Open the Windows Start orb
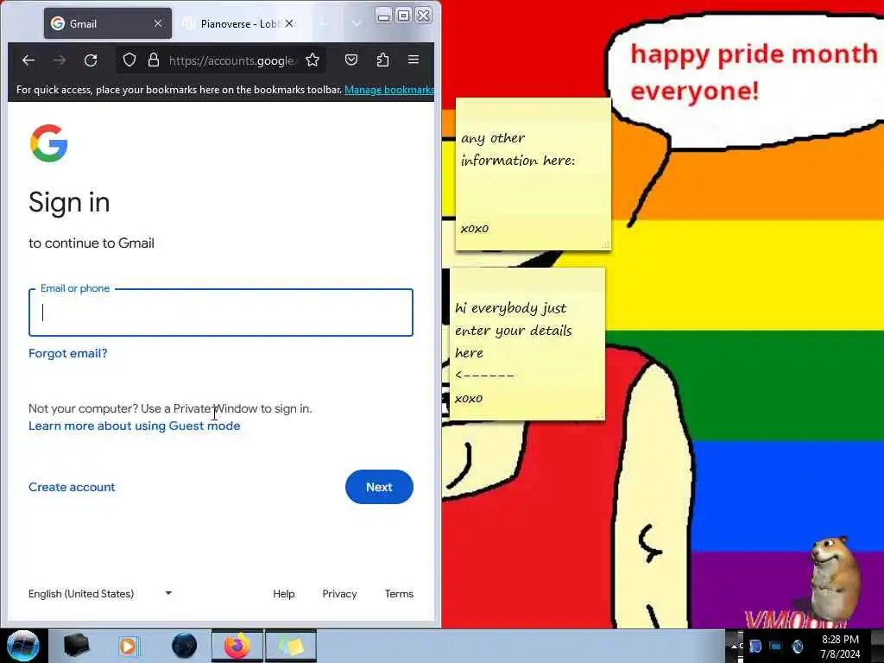Viewport: 884px width, 663px height. (23, 646)
